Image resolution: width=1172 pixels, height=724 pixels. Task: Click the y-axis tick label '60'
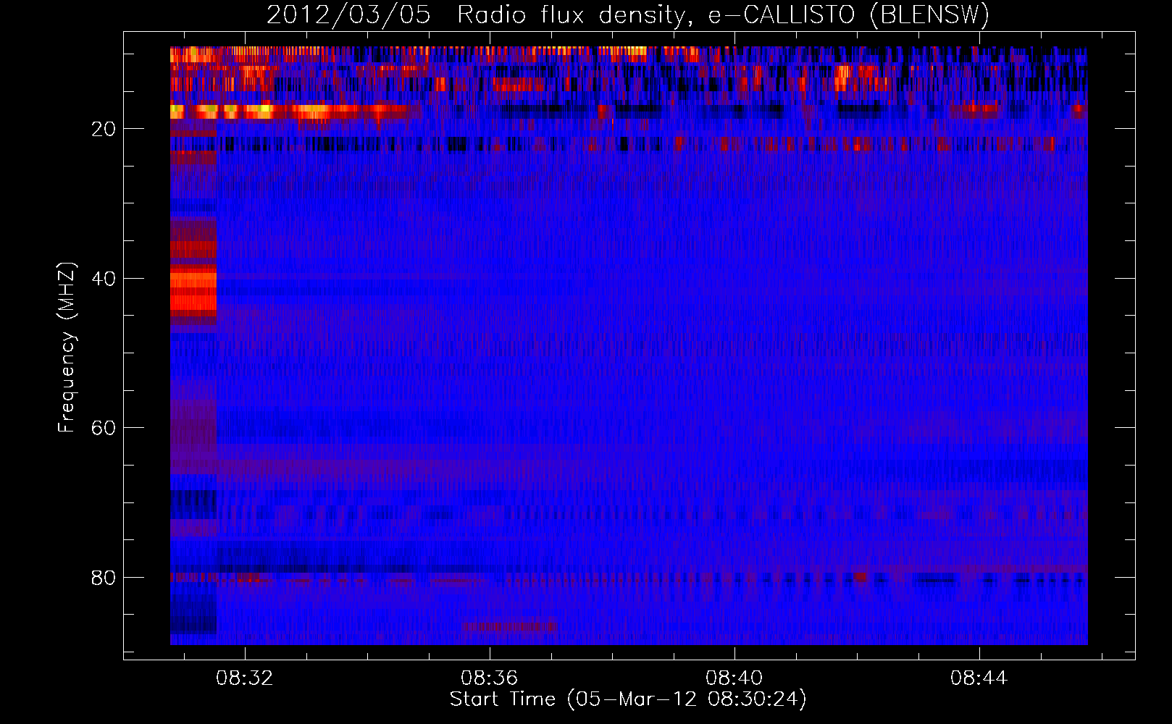(104, 428)
